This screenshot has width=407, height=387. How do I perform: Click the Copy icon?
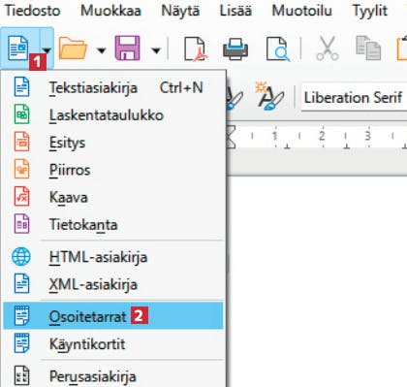click(x=368, y=48)
